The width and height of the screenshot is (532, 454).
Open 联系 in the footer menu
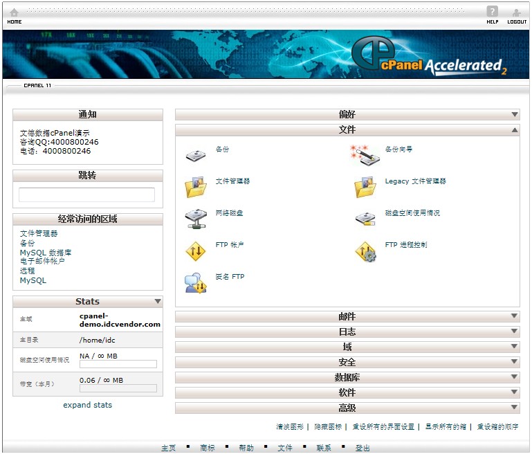click(324, 448)
